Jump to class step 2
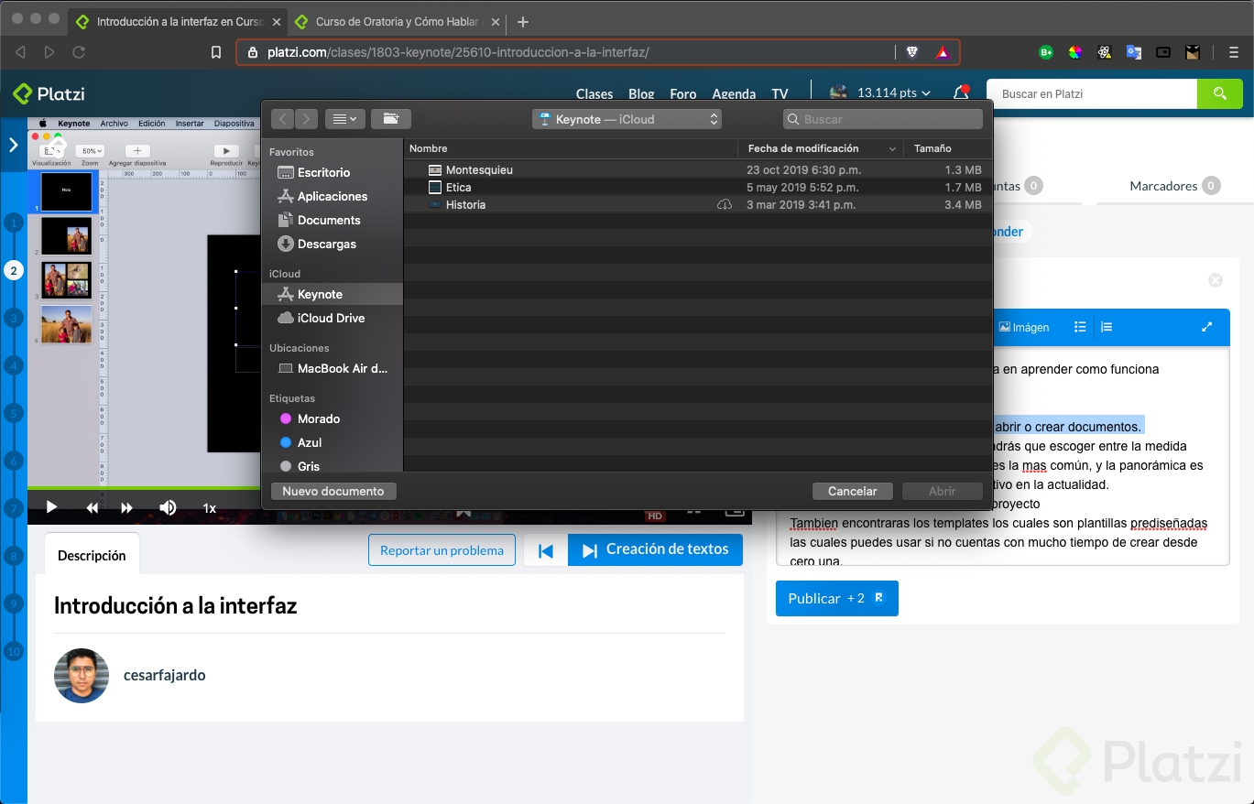This screenshot has width=1254, height=804. click(14, 270)
